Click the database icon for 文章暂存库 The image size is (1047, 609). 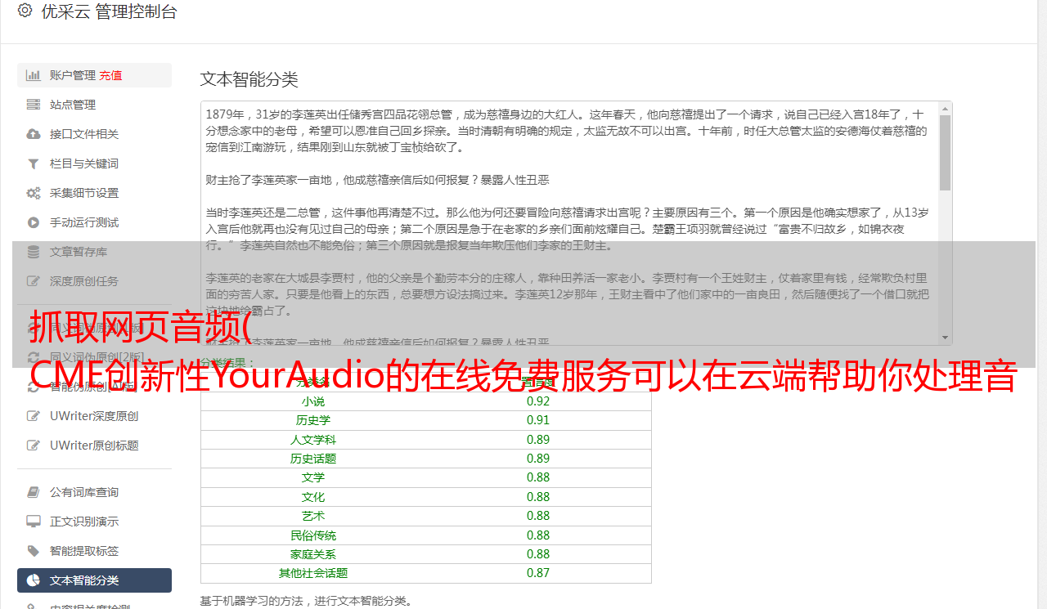pos(34,252)
